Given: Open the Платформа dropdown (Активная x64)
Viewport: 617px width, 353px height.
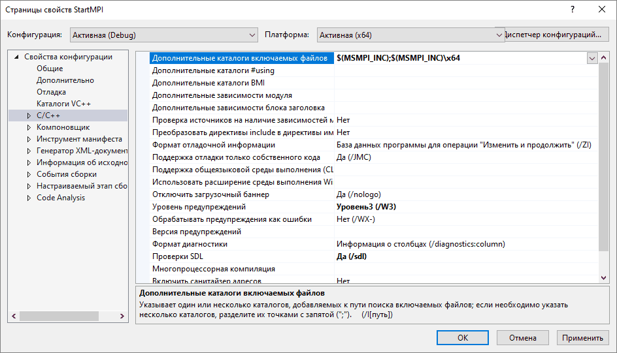Looking at the screenshot, I should coord(410,35).
